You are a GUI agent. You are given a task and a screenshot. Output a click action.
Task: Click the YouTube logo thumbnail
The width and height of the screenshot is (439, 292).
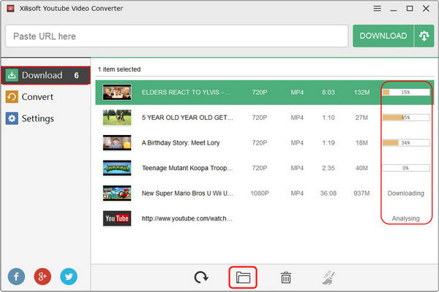click(117, 218)
